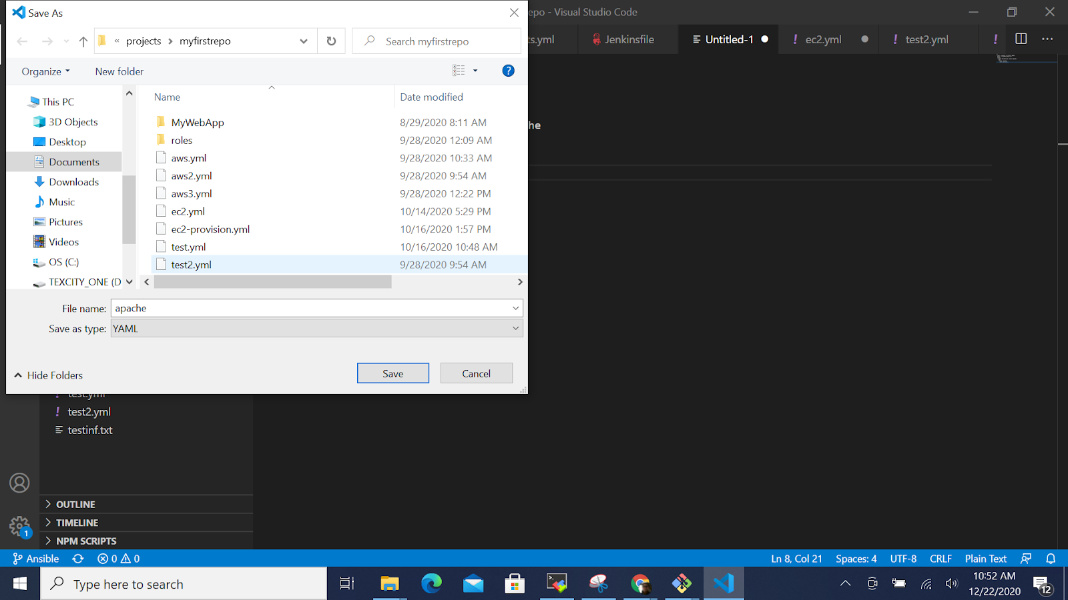Expand the address bar path history

[304, 41]
